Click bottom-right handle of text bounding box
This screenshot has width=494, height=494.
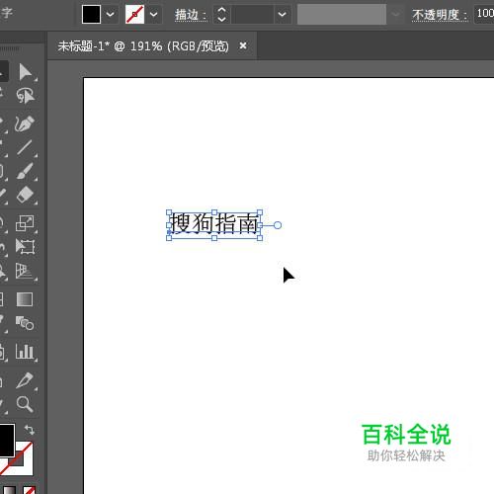[260, 238]
